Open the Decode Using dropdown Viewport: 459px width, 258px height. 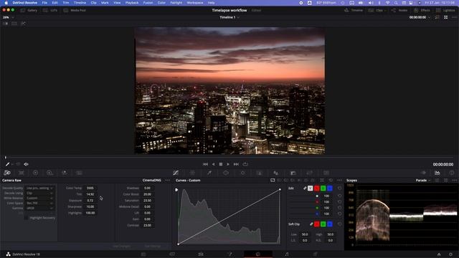point(39,193)
